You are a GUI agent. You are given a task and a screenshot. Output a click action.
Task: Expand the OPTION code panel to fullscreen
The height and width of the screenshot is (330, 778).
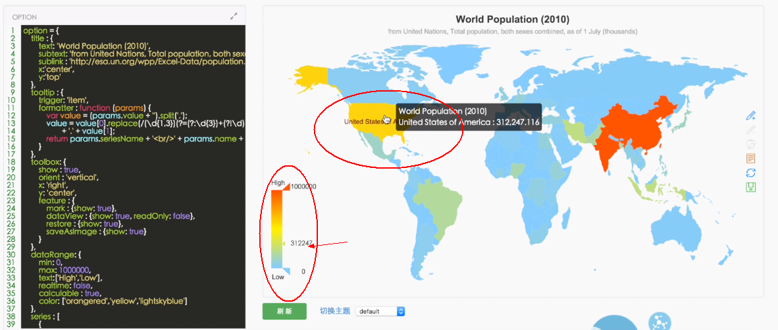[234, 16]
